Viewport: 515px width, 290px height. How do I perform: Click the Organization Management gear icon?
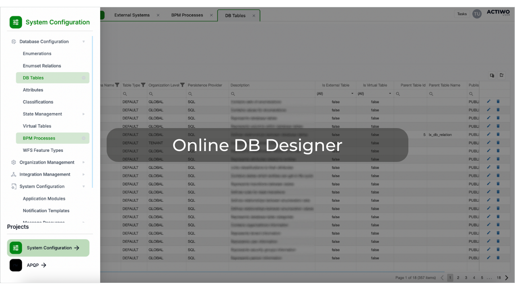pyautogui.click(x=14, y=162)
